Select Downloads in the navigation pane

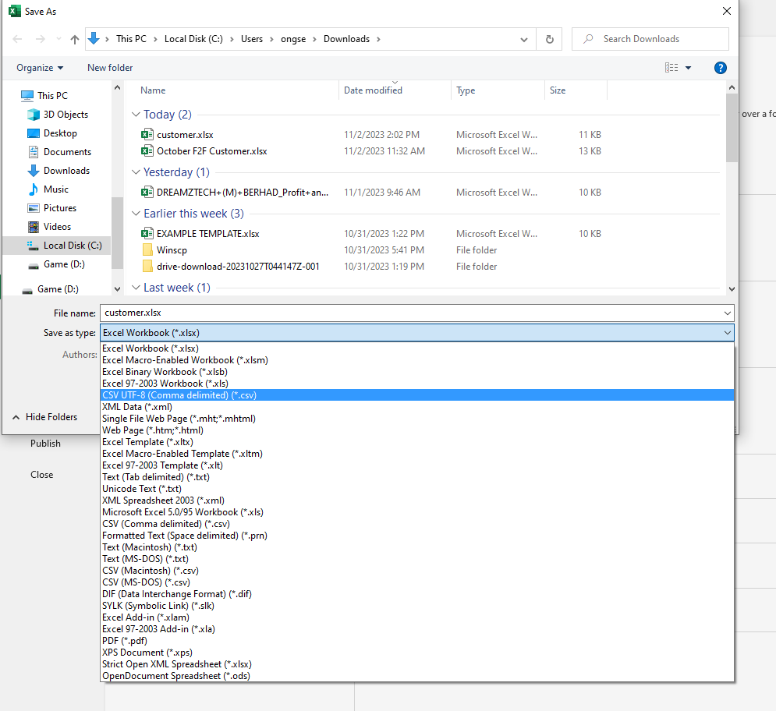(59, 171)
